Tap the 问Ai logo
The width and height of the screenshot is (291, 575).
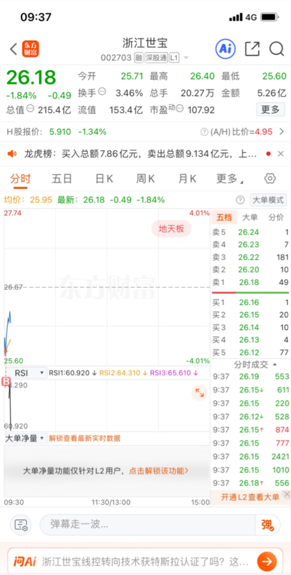coord(25,562)
